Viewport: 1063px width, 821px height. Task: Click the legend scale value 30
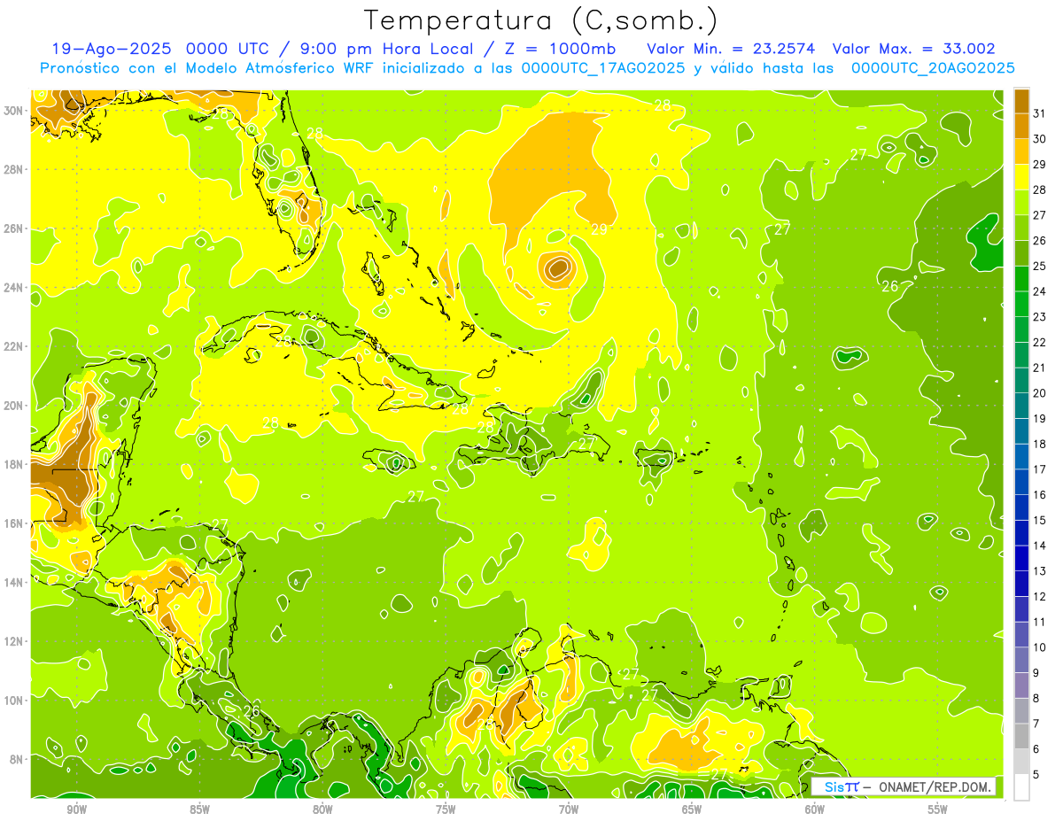click(1039, 139)
